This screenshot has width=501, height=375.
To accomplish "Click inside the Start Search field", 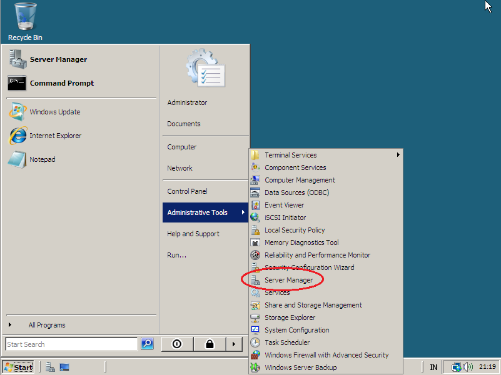I will coord(71,344).
